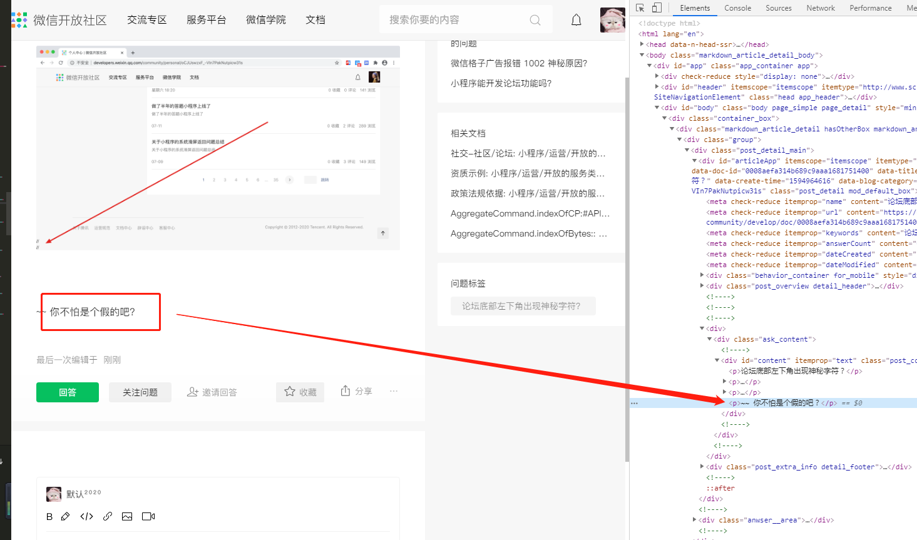Insert an image in the editor
Viewport: 917px width, 540px height.
click(x=127, y=516)
